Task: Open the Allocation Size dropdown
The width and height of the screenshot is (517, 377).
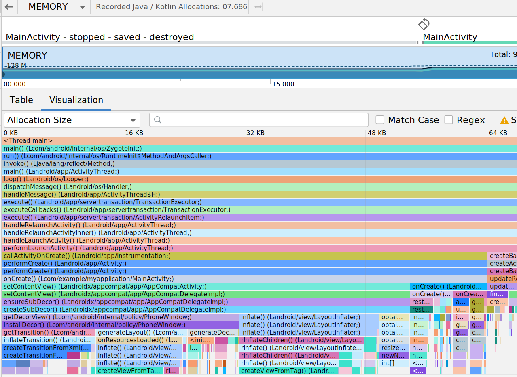Action: 72,120
